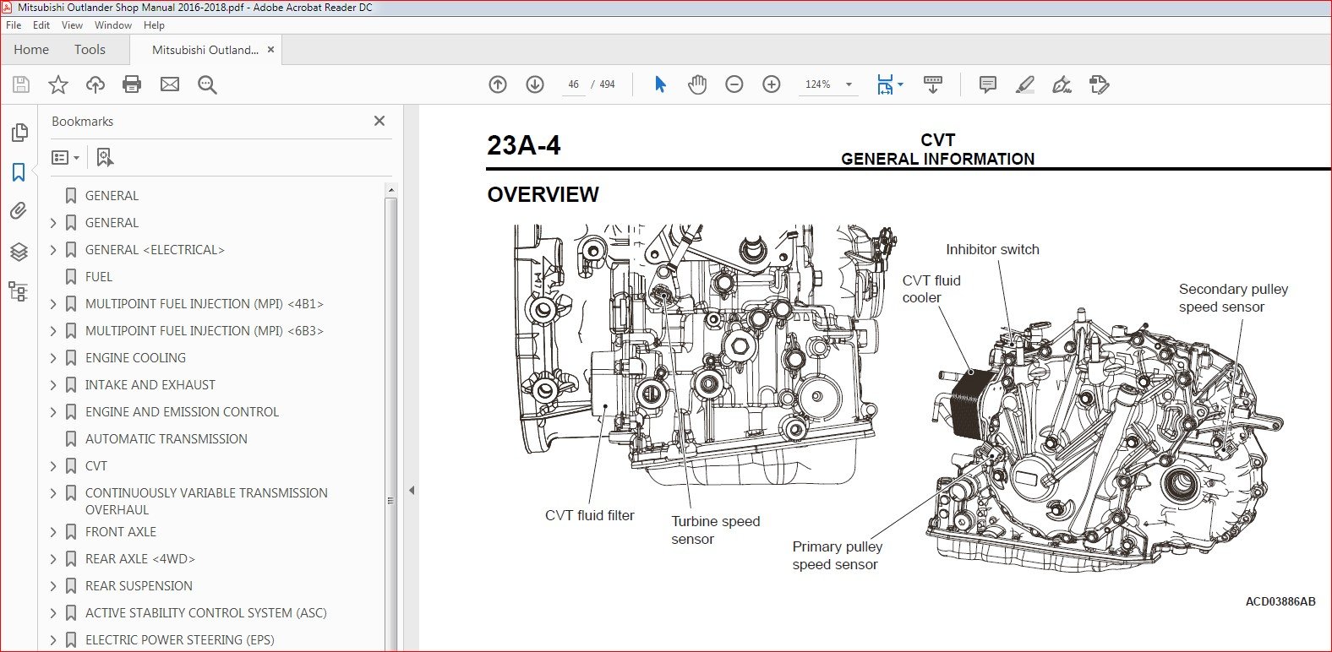Select the Mitsubishi Outland... document tab
The image size is (1332, 652).
pyautogui.click(x=205, y=50)
